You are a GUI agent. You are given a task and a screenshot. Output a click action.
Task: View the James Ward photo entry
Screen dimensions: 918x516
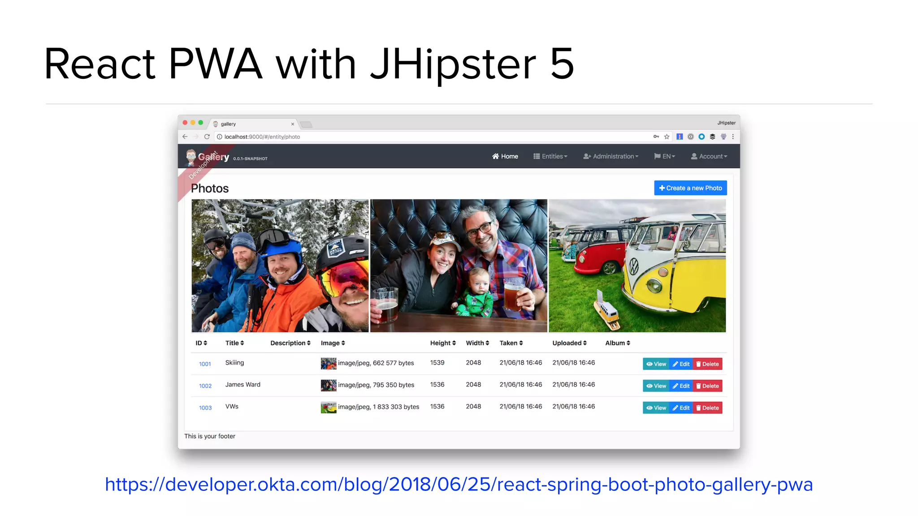(x=656, y=386)
